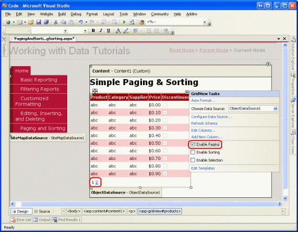
Task: Switch to the Source view tab
Action: coord(42,211)
